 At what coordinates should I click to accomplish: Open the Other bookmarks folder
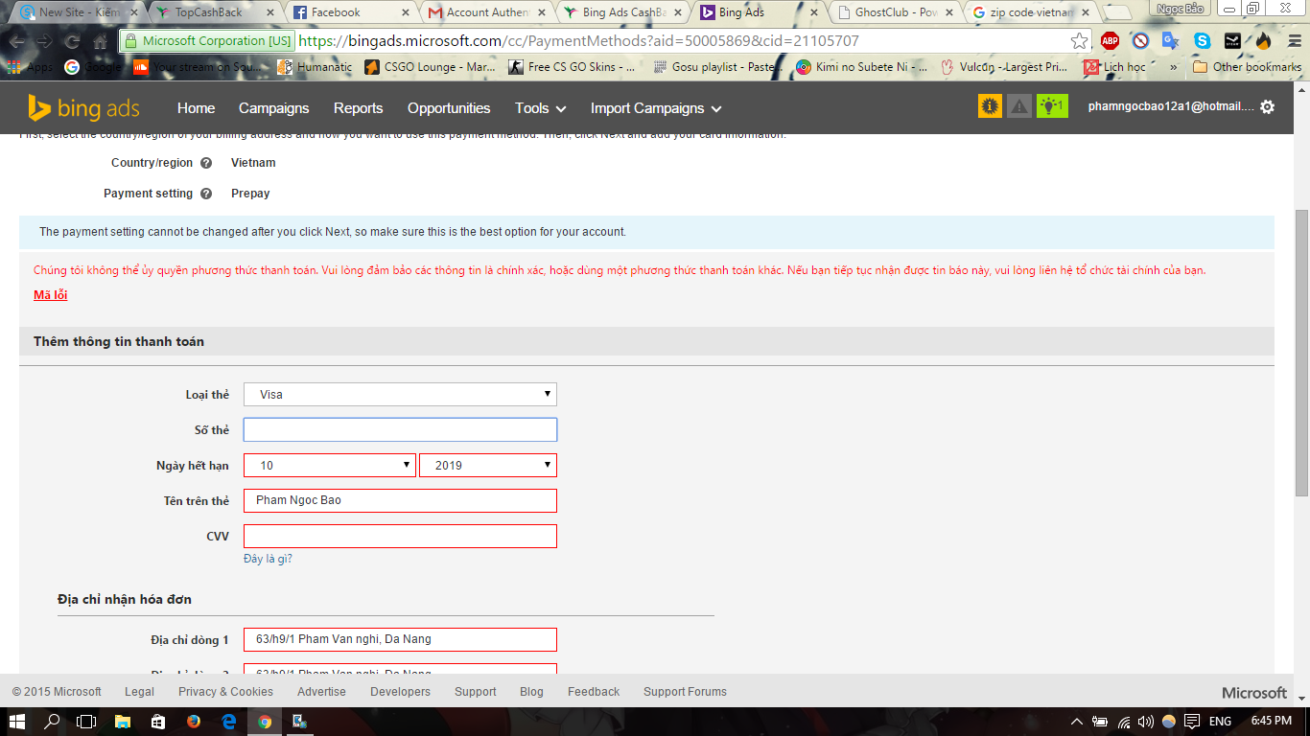pyautogui.click(x=1248, y=67)
